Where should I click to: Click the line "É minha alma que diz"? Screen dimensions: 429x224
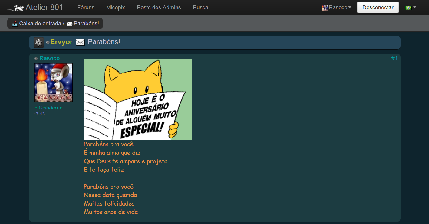pyautogui.click(x=112, y=153)
